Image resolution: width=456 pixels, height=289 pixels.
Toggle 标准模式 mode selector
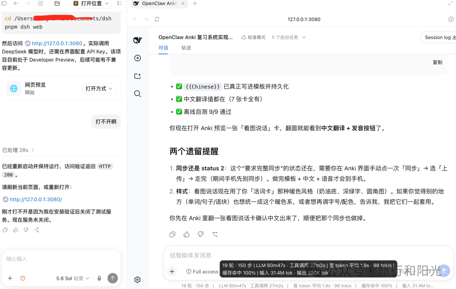tap(253, 37)
